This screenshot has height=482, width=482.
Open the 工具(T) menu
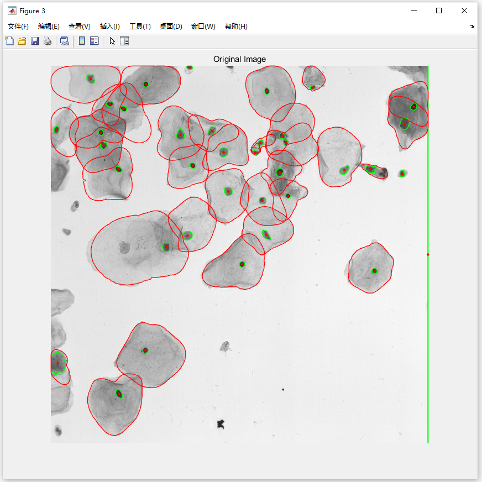140,27
